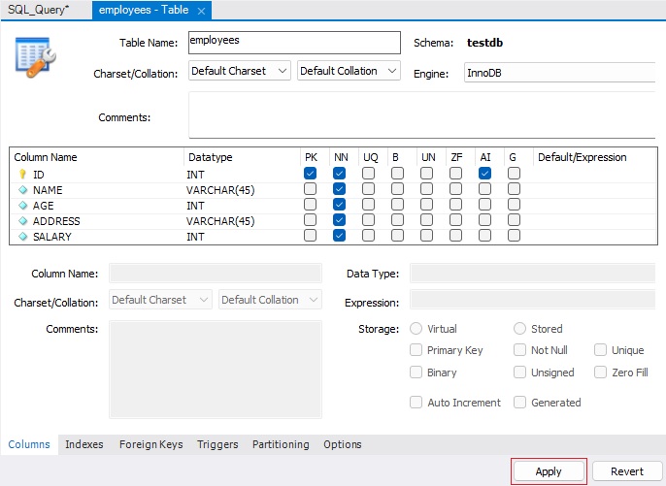Switch to the SQL_Query tab

click(x=35, y=10)
